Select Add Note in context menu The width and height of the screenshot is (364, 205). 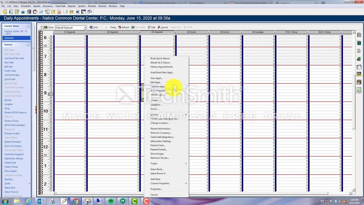click(155, 179)
